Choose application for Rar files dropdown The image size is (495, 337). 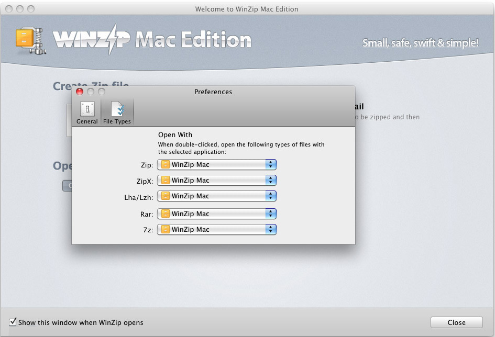tap(216, 214)
